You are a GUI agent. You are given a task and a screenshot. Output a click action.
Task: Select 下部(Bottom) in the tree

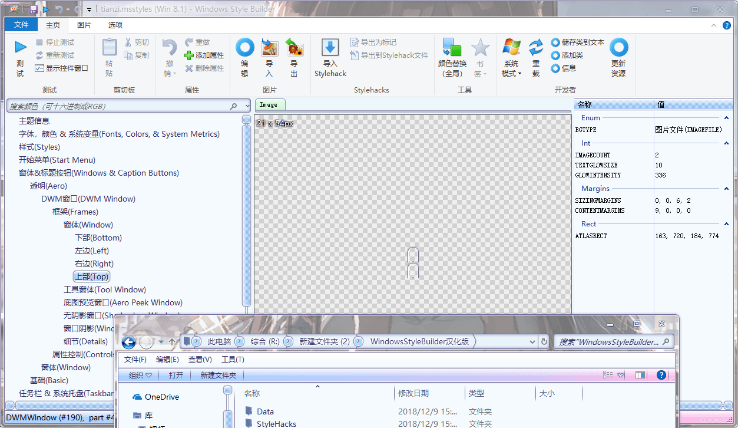(98, 238)
